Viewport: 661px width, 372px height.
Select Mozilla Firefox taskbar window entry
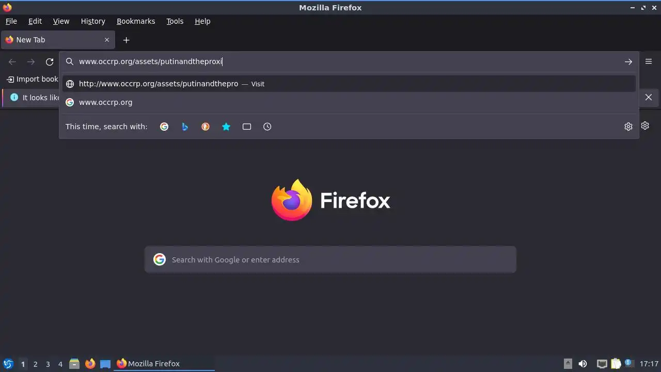click(x=164, y=364)
